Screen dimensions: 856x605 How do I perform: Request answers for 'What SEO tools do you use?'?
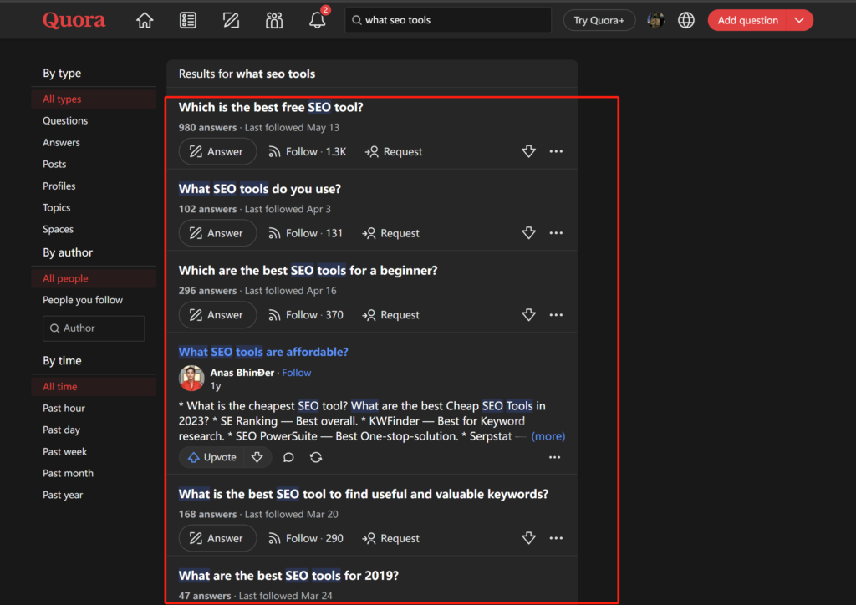391,233
